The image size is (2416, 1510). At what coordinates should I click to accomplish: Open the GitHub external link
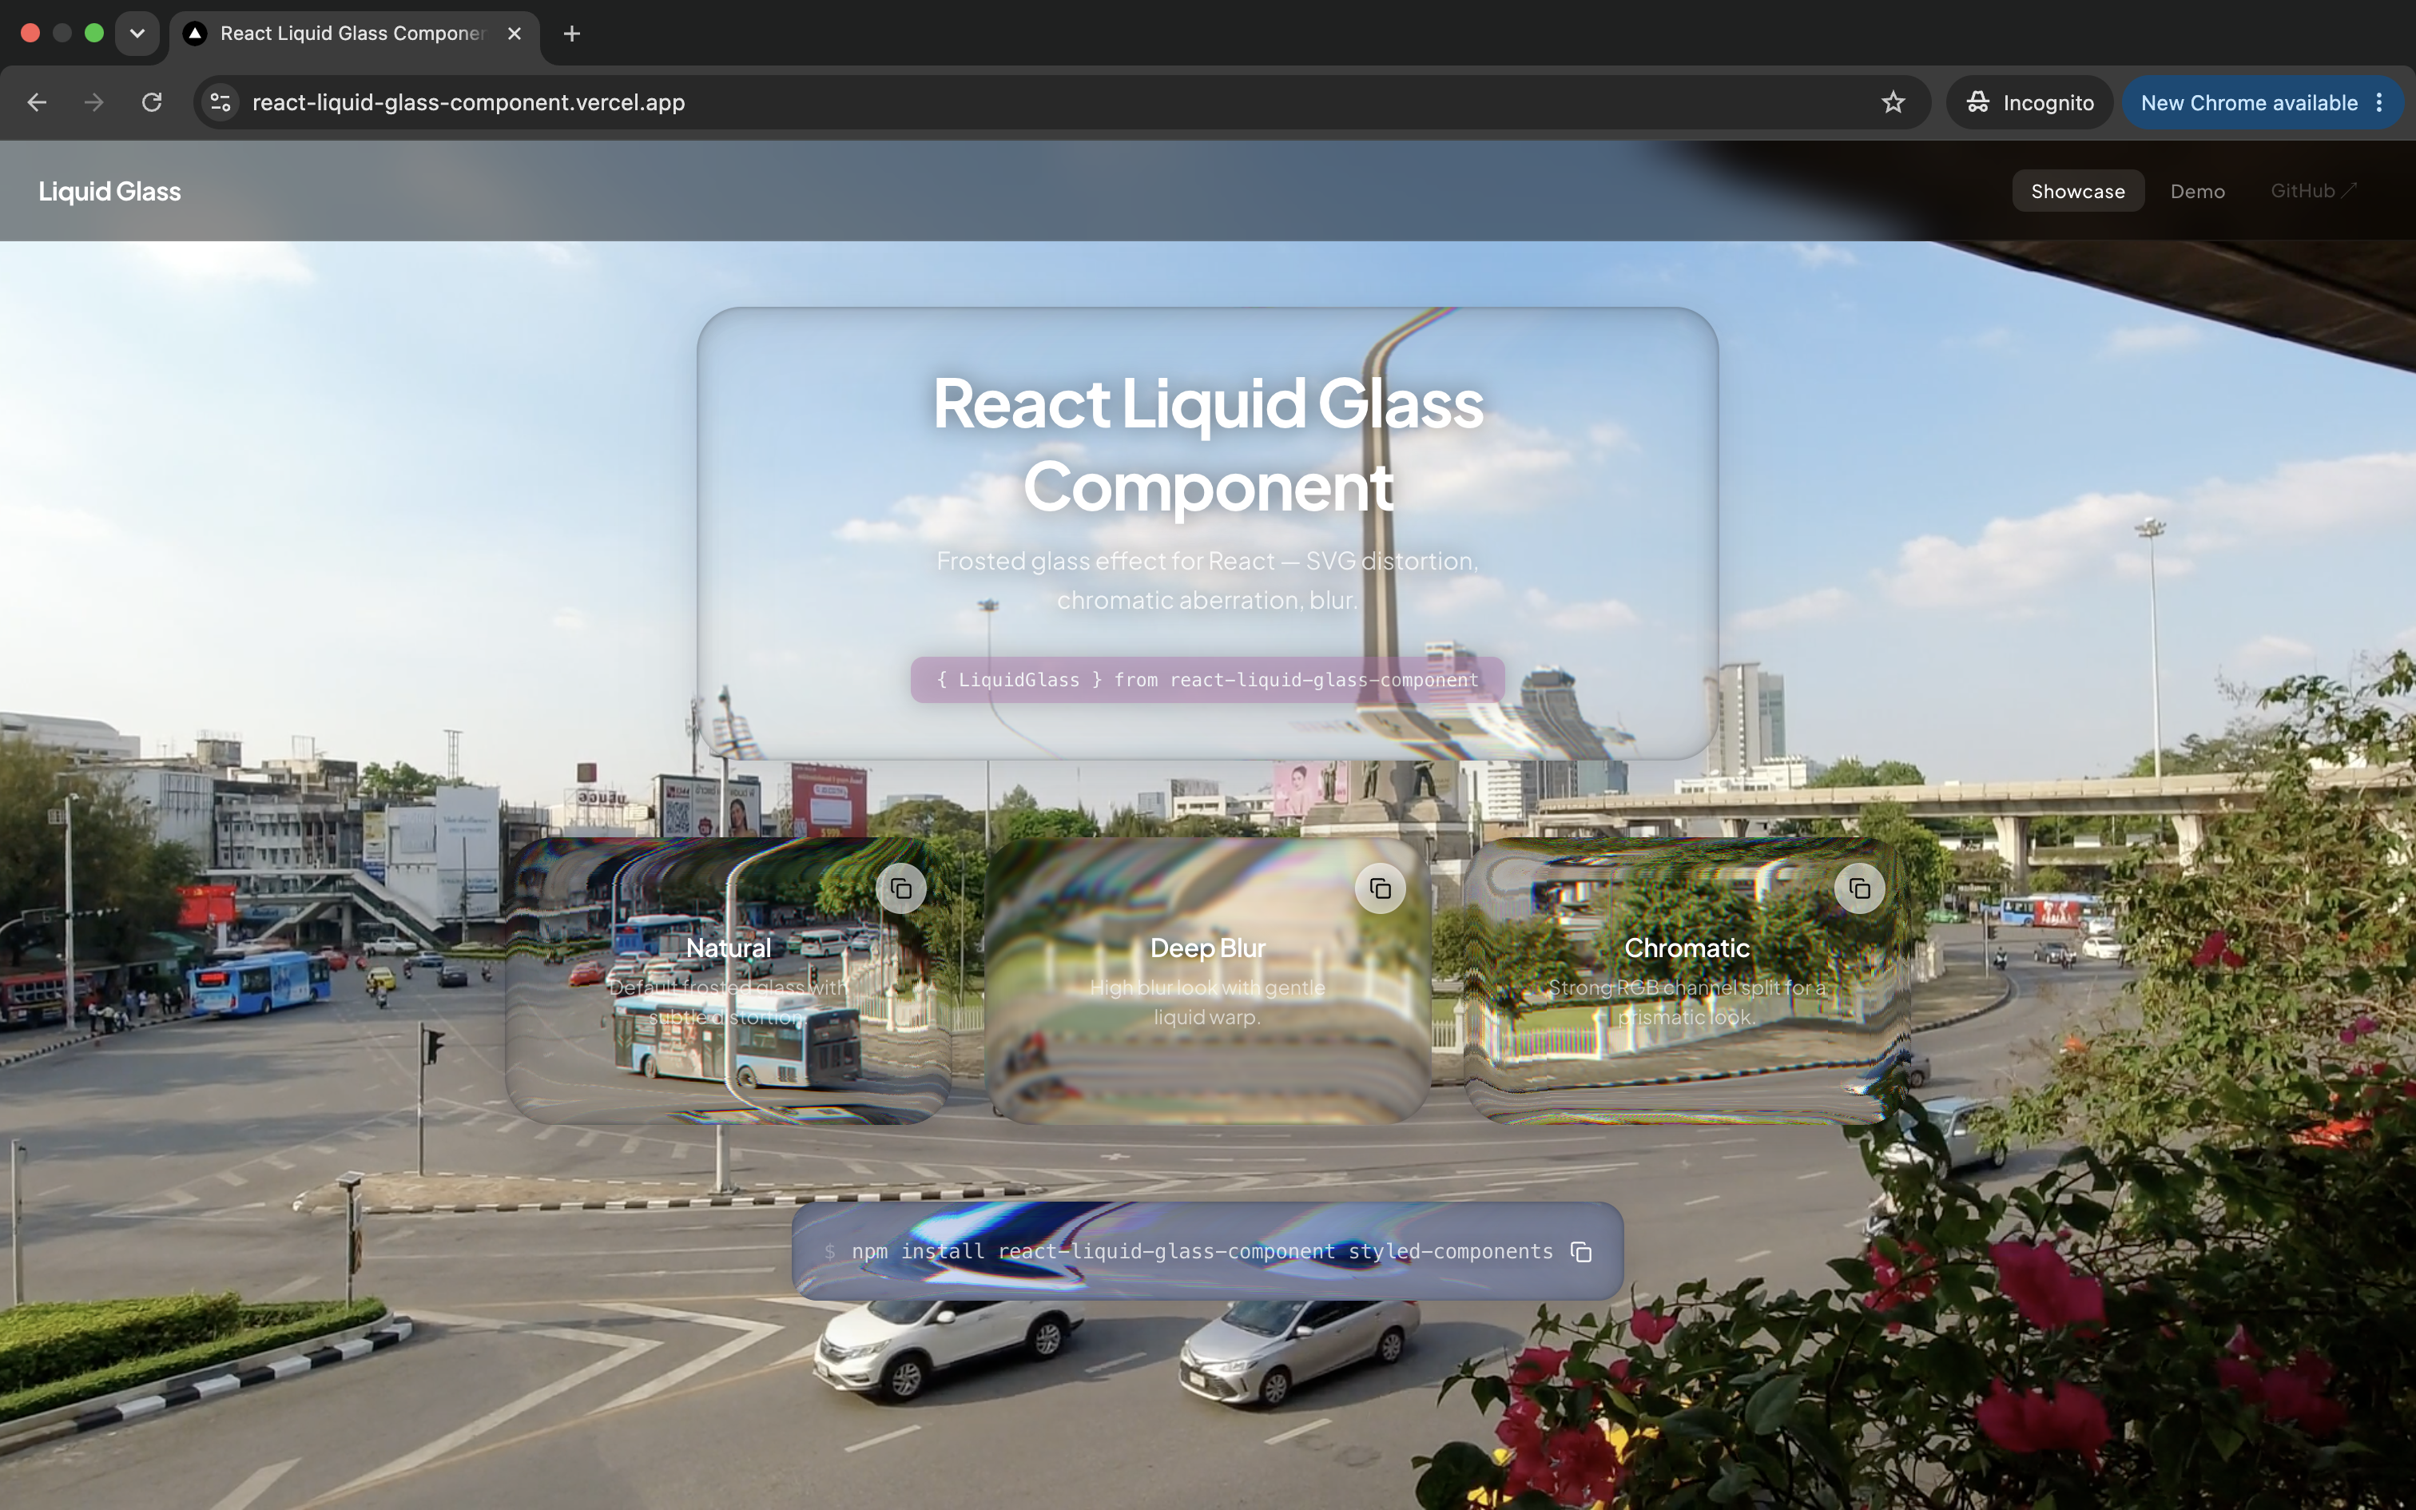coord(2313,191)
